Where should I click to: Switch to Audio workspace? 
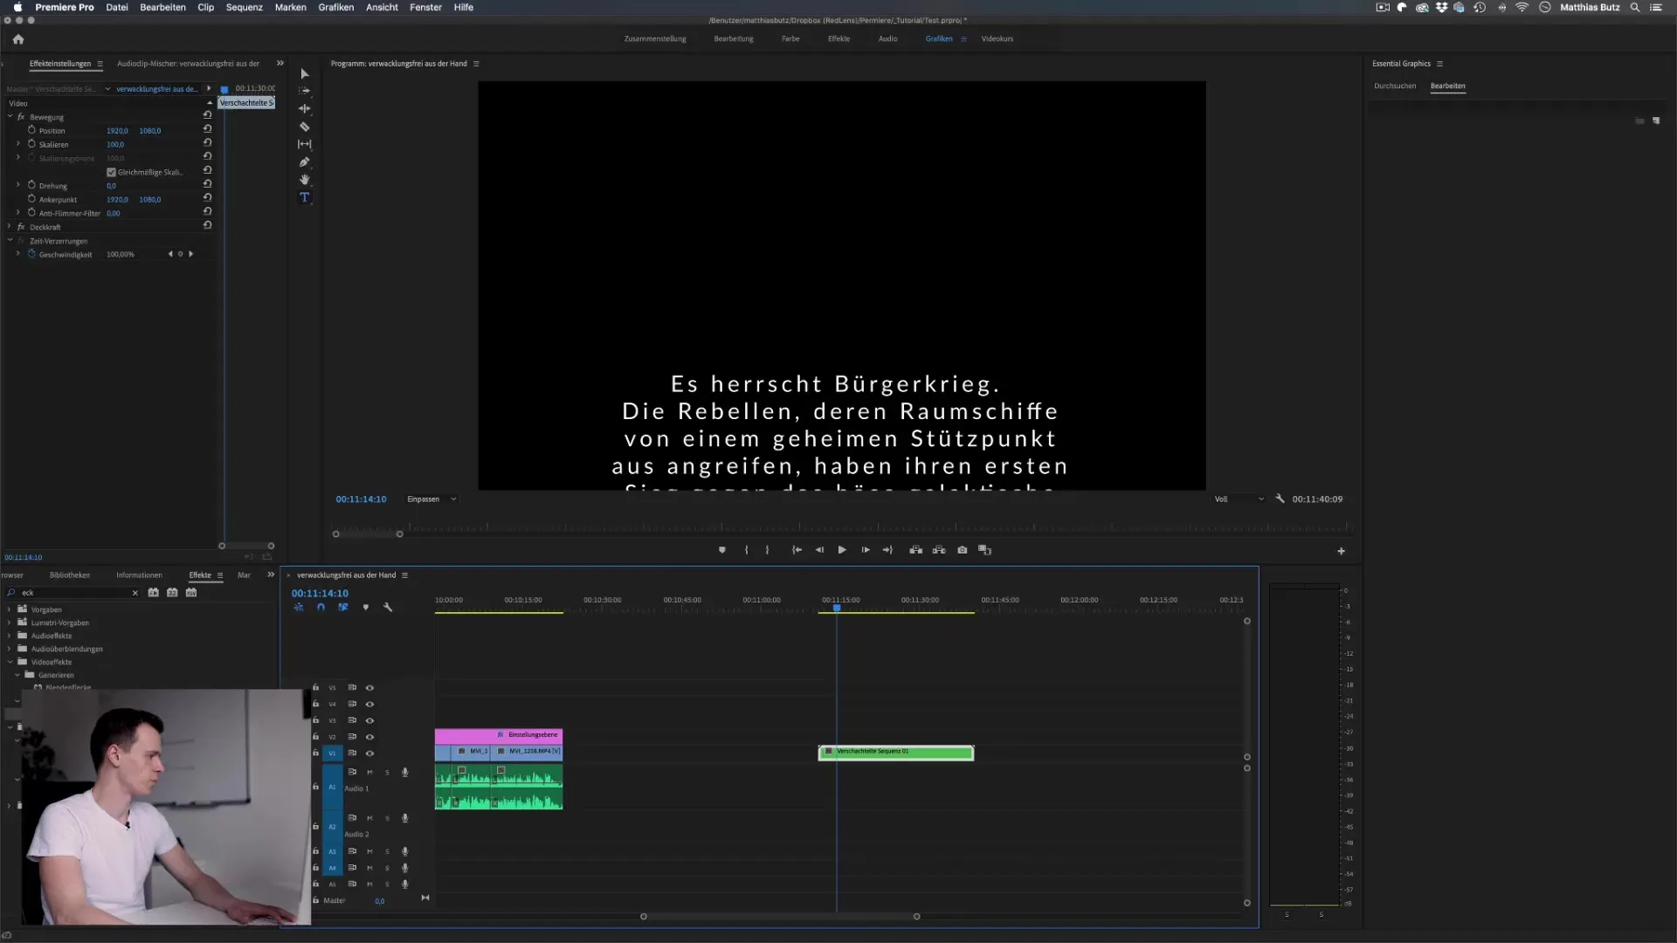pyautogui.click(x=887, y=39)
